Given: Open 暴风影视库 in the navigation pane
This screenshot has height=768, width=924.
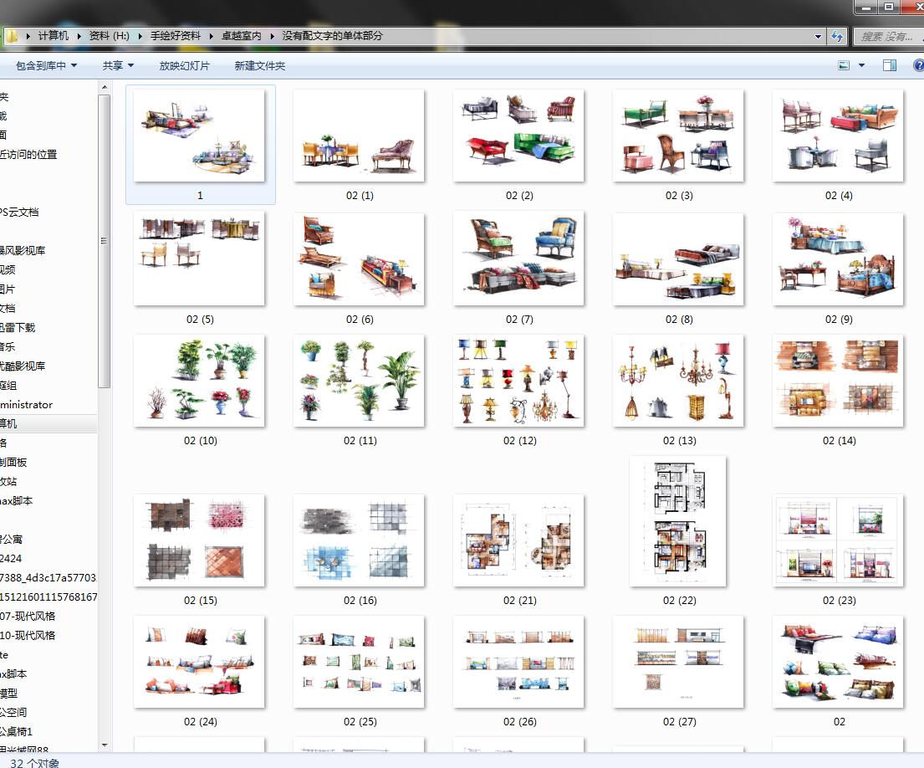Looking at the screenshot, I should click(23, 250).
